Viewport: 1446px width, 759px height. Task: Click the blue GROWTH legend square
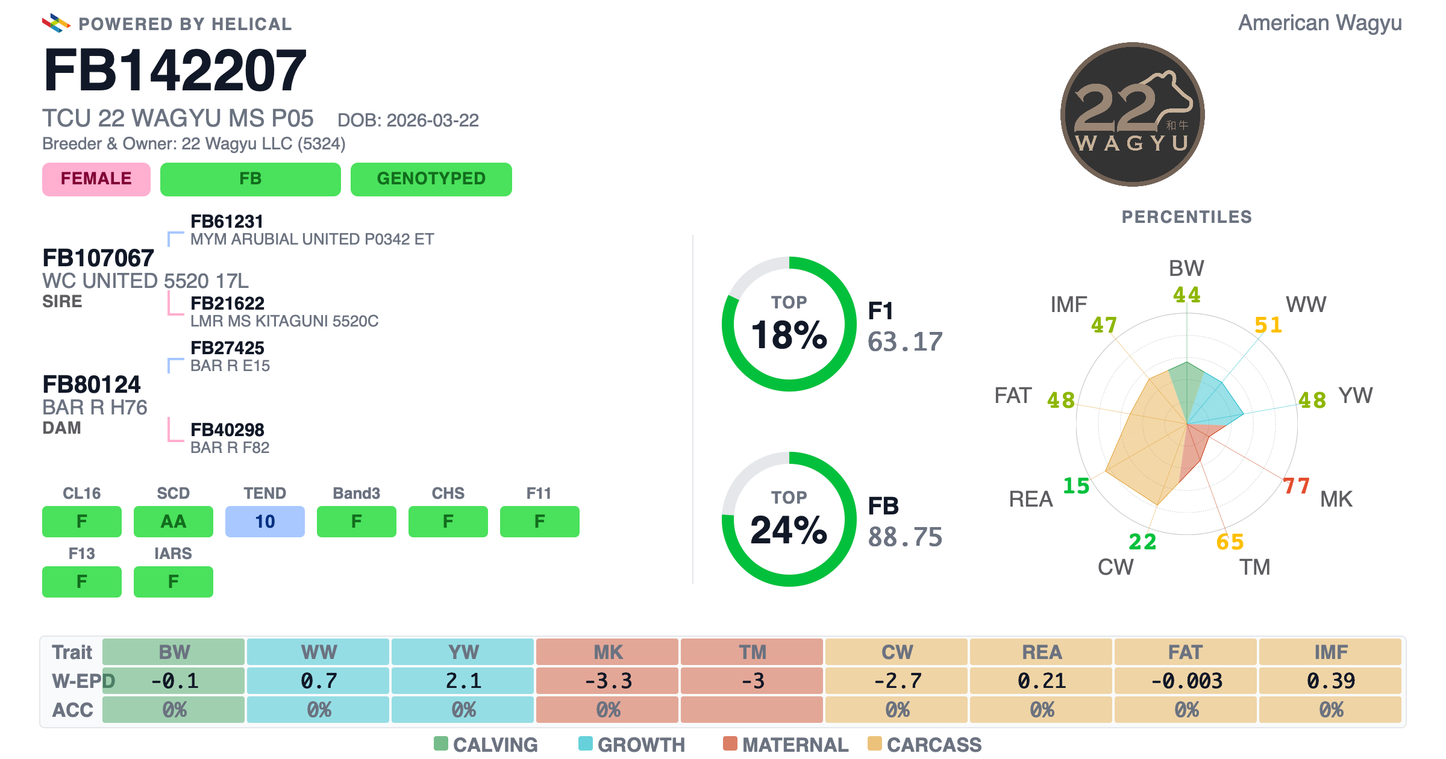tap(586, 743)
